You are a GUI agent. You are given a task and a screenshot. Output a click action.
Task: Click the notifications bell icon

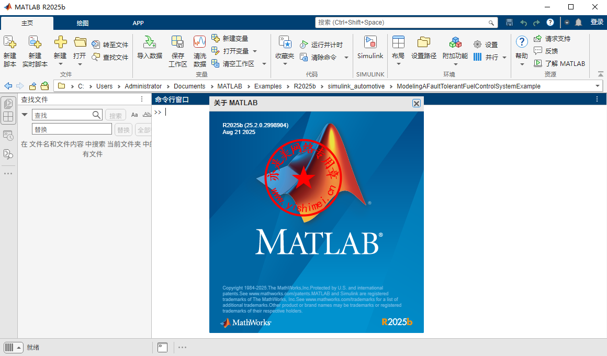point(578,23)
